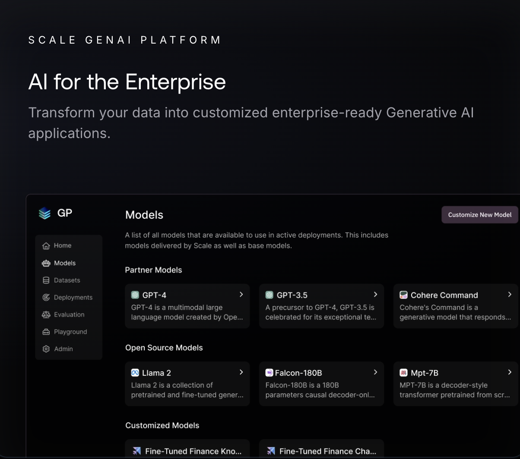Click 'Llama 2 is a collection' description
The width and height of the screenshot is (520, 459).
(187, 390)
